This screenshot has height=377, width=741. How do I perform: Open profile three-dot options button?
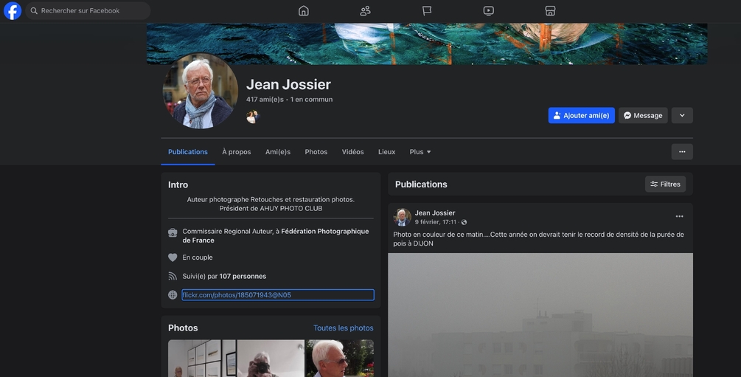click(681, 152)
